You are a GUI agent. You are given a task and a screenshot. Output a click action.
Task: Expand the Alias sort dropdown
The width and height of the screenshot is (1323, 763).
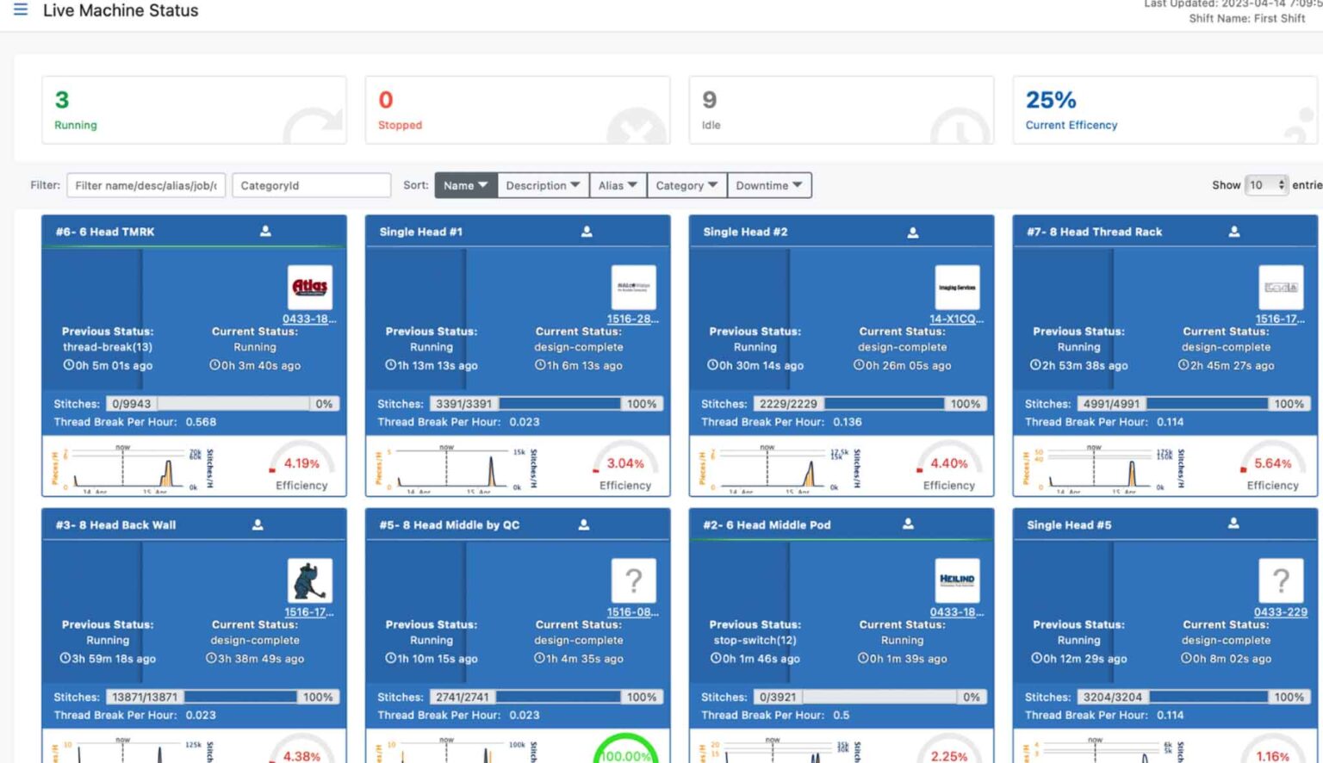(x=618, y=185)
